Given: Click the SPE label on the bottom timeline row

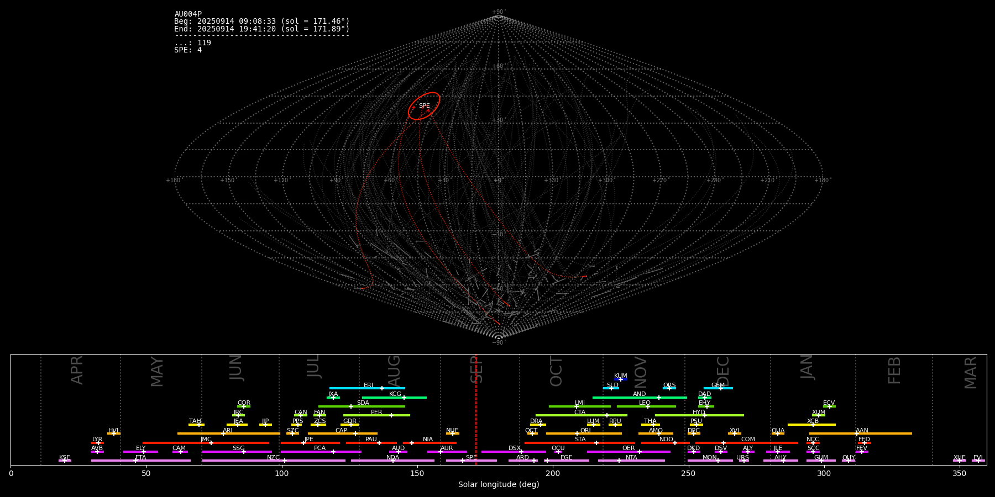Looking at the screenshot, I should coord(471,457).
